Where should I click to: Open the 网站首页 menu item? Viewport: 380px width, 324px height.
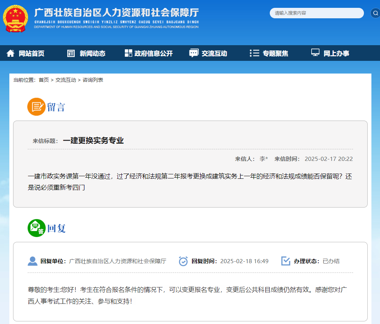click(32, 53)
